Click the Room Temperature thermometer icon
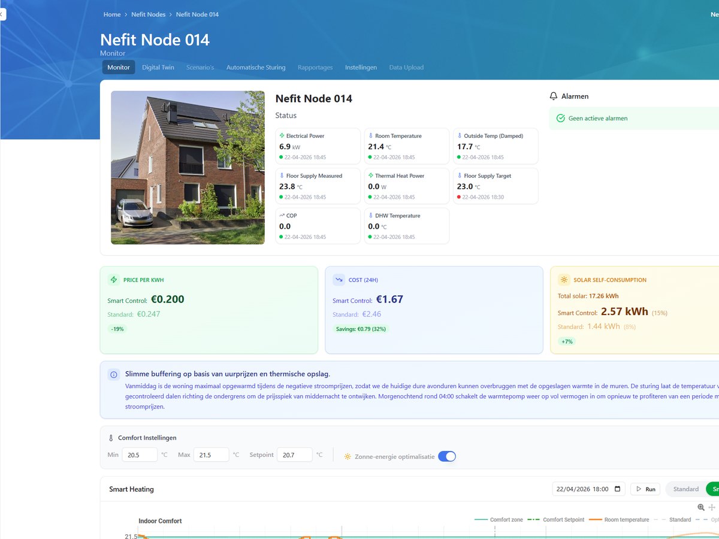 pyautogui.click(x=371, y=136)
